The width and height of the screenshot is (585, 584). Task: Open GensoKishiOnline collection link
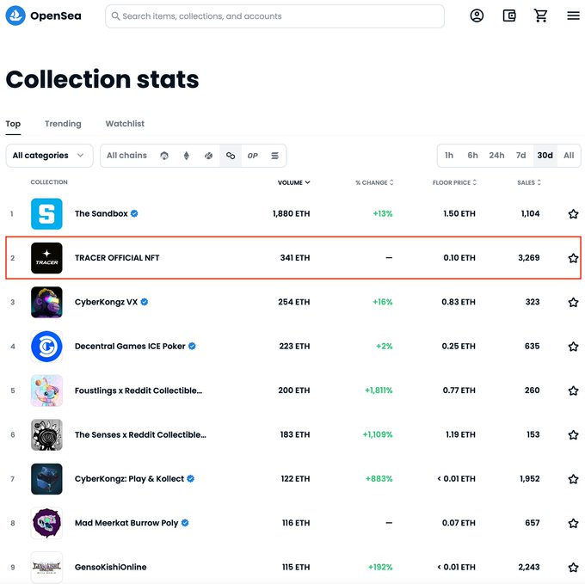110,567
